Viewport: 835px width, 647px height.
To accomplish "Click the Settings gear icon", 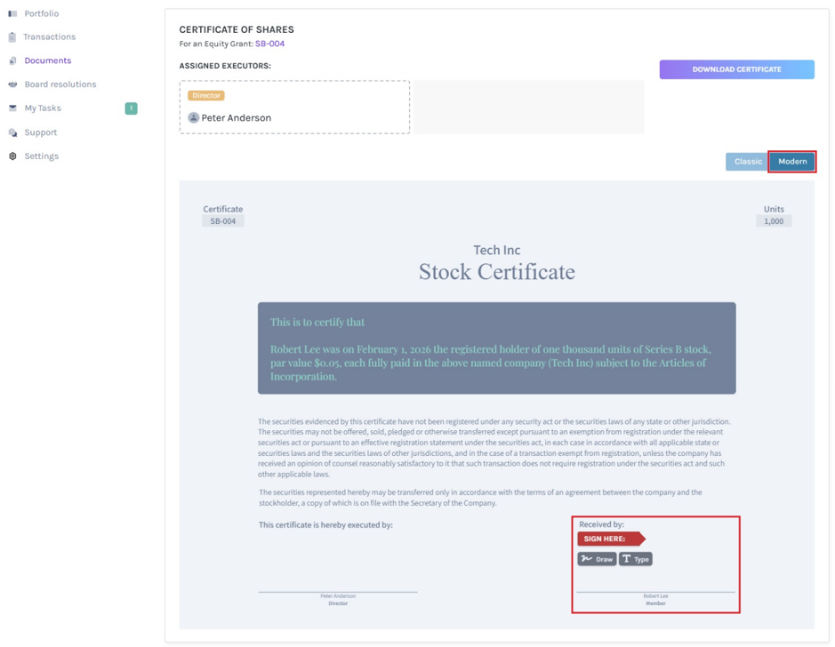I will 12,156.
